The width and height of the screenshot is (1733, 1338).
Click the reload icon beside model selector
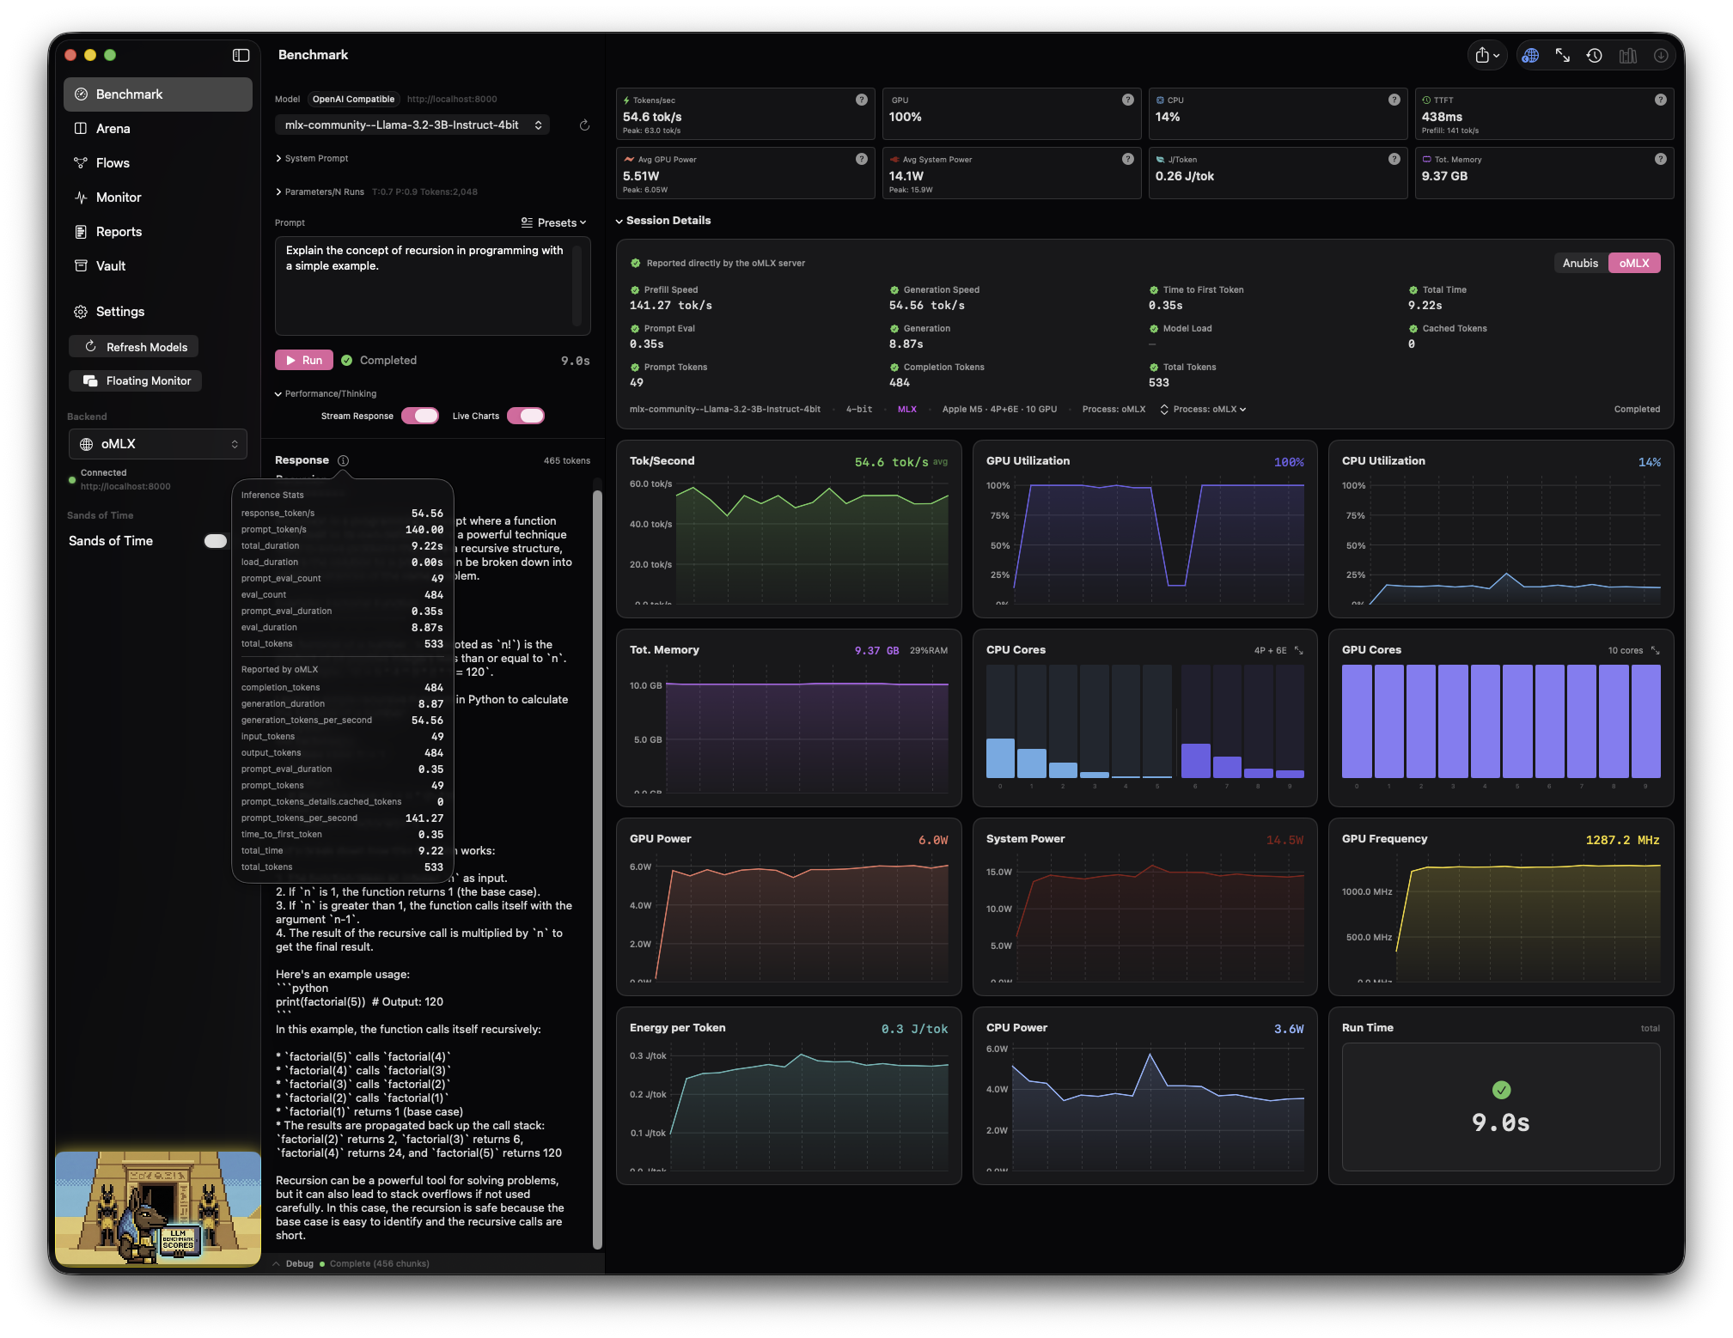coord(584,125)
